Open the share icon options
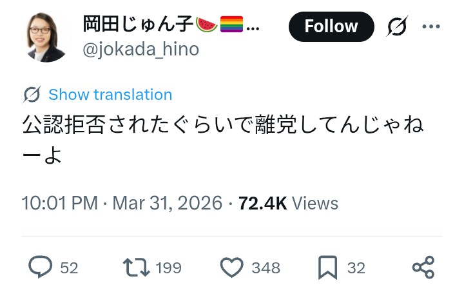The height and width of the screenshot is (292, 464). point(423,267)
